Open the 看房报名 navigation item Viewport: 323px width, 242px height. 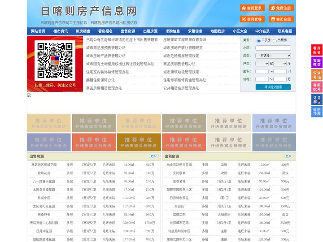click(105, 31)
